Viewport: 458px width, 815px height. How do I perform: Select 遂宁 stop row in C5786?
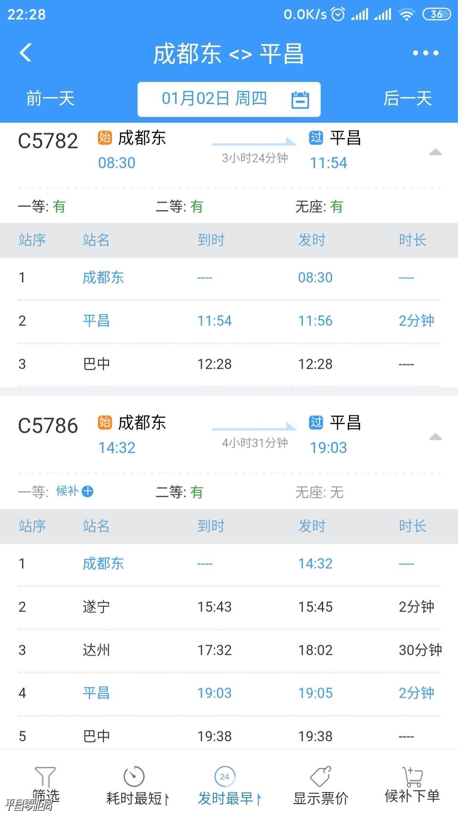pos(229,607)
